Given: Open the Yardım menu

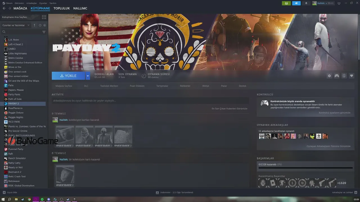Looking at the screenshot, I should coord(53,3).
